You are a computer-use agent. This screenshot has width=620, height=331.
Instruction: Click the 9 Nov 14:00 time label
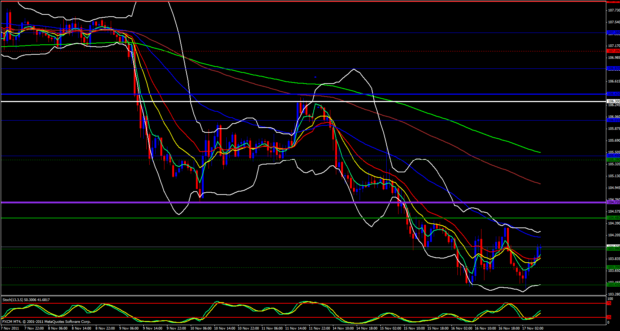pos(153,328)
